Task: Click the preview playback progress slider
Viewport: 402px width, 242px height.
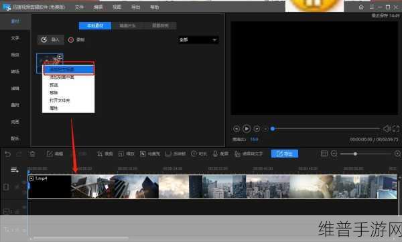Action: pyautogui.click(x=326, y=128)
